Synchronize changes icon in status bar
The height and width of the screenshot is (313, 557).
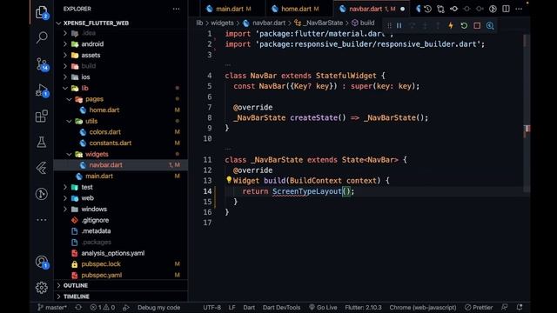78,307
